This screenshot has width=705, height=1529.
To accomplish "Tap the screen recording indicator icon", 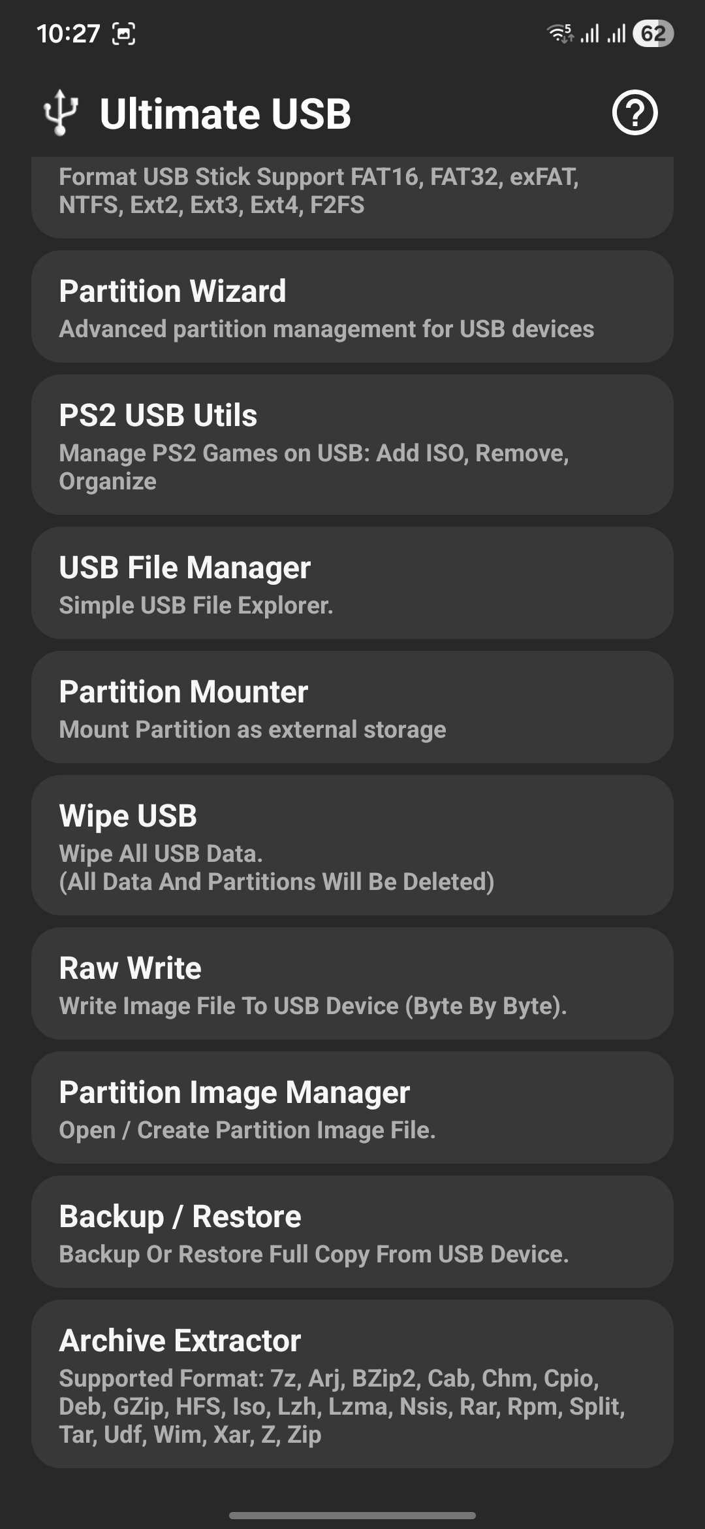I will click(x=124, y=33).
